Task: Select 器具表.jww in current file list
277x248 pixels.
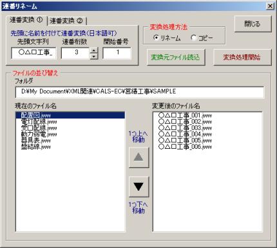Action: click(x=70, y=140)
